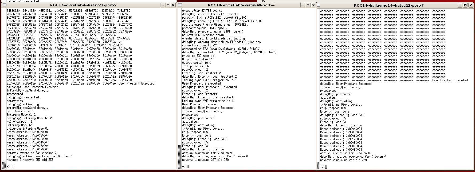Click 'output switch is 0' line
Image resolution: width=475 pixels, height=172 pixels.
(197, 63)
